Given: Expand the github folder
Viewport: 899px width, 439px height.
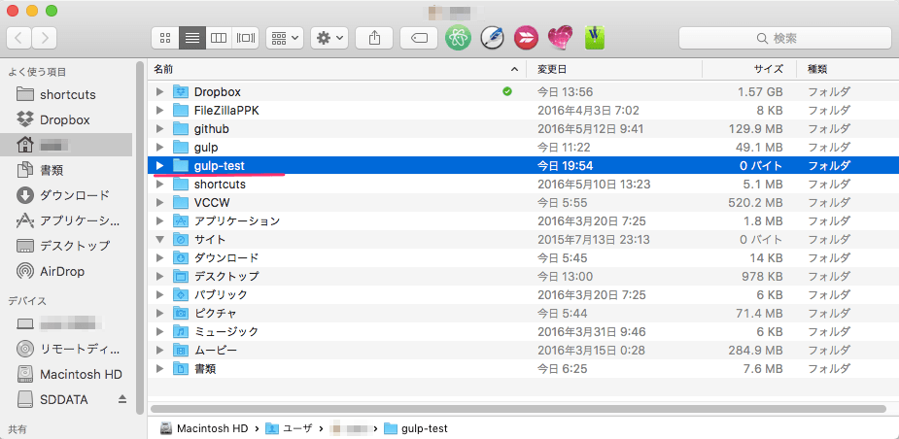Looking at the screenshot, I should tap(160, 129).
